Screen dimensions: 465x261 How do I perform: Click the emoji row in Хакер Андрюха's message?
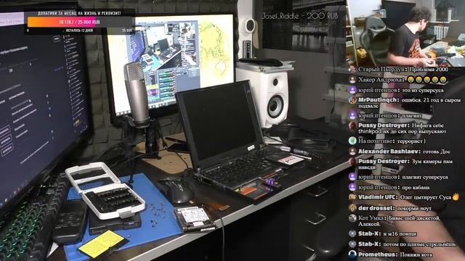[x=426, y=80]
